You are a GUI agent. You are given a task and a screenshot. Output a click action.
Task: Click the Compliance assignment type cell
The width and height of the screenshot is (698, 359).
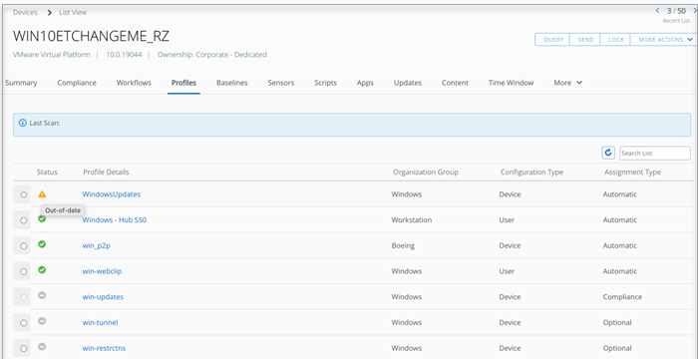(x=622, y=297)
